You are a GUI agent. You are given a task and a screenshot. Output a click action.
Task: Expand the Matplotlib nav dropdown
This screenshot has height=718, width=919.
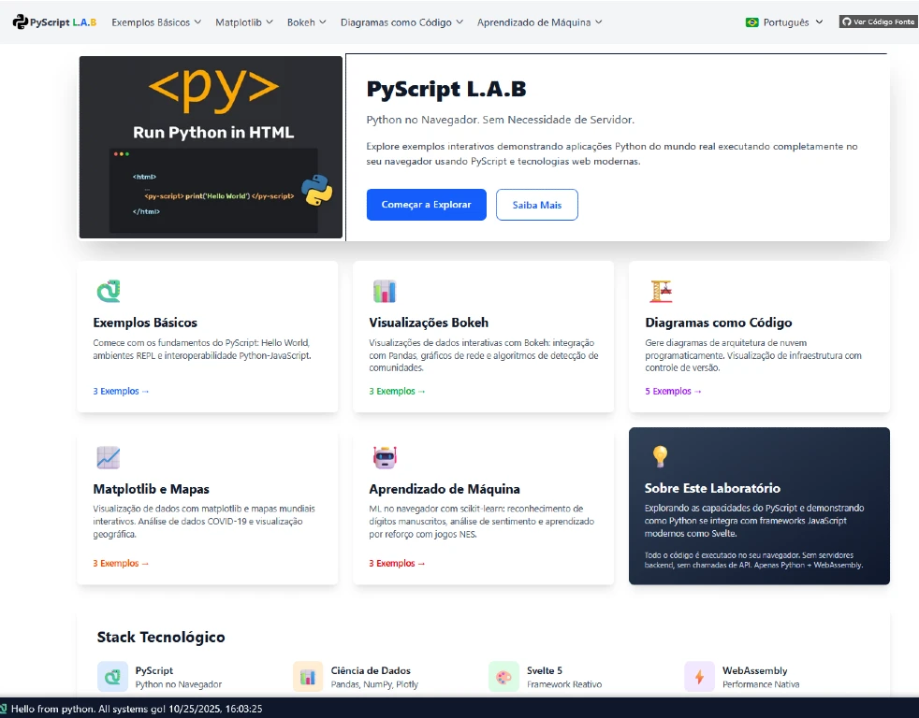244,22
